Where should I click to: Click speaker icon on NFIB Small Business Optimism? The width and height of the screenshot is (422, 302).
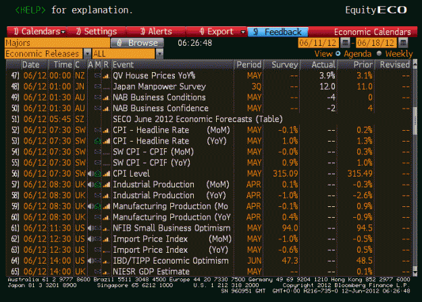tap(90, 228)
